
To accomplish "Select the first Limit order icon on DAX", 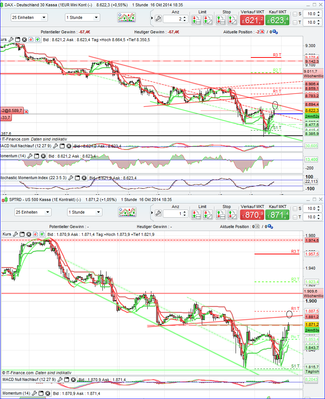I will [196, 20].
